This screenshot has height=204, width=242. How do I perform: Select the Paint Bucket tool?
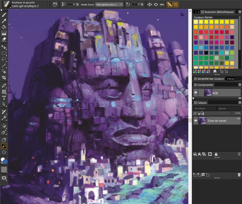coord(4,27)
